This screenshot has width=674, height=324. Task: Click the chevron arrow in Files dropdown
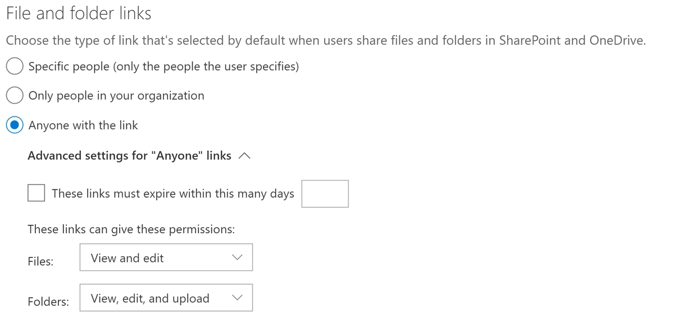pyautogui.click(x=238, y=258)
